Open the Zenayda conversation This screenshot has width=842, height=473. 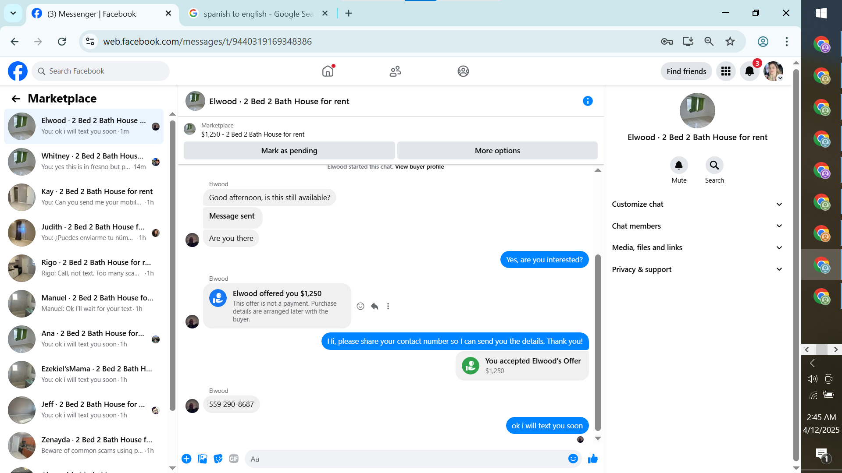pyautogui.click(x=84, y=445)
